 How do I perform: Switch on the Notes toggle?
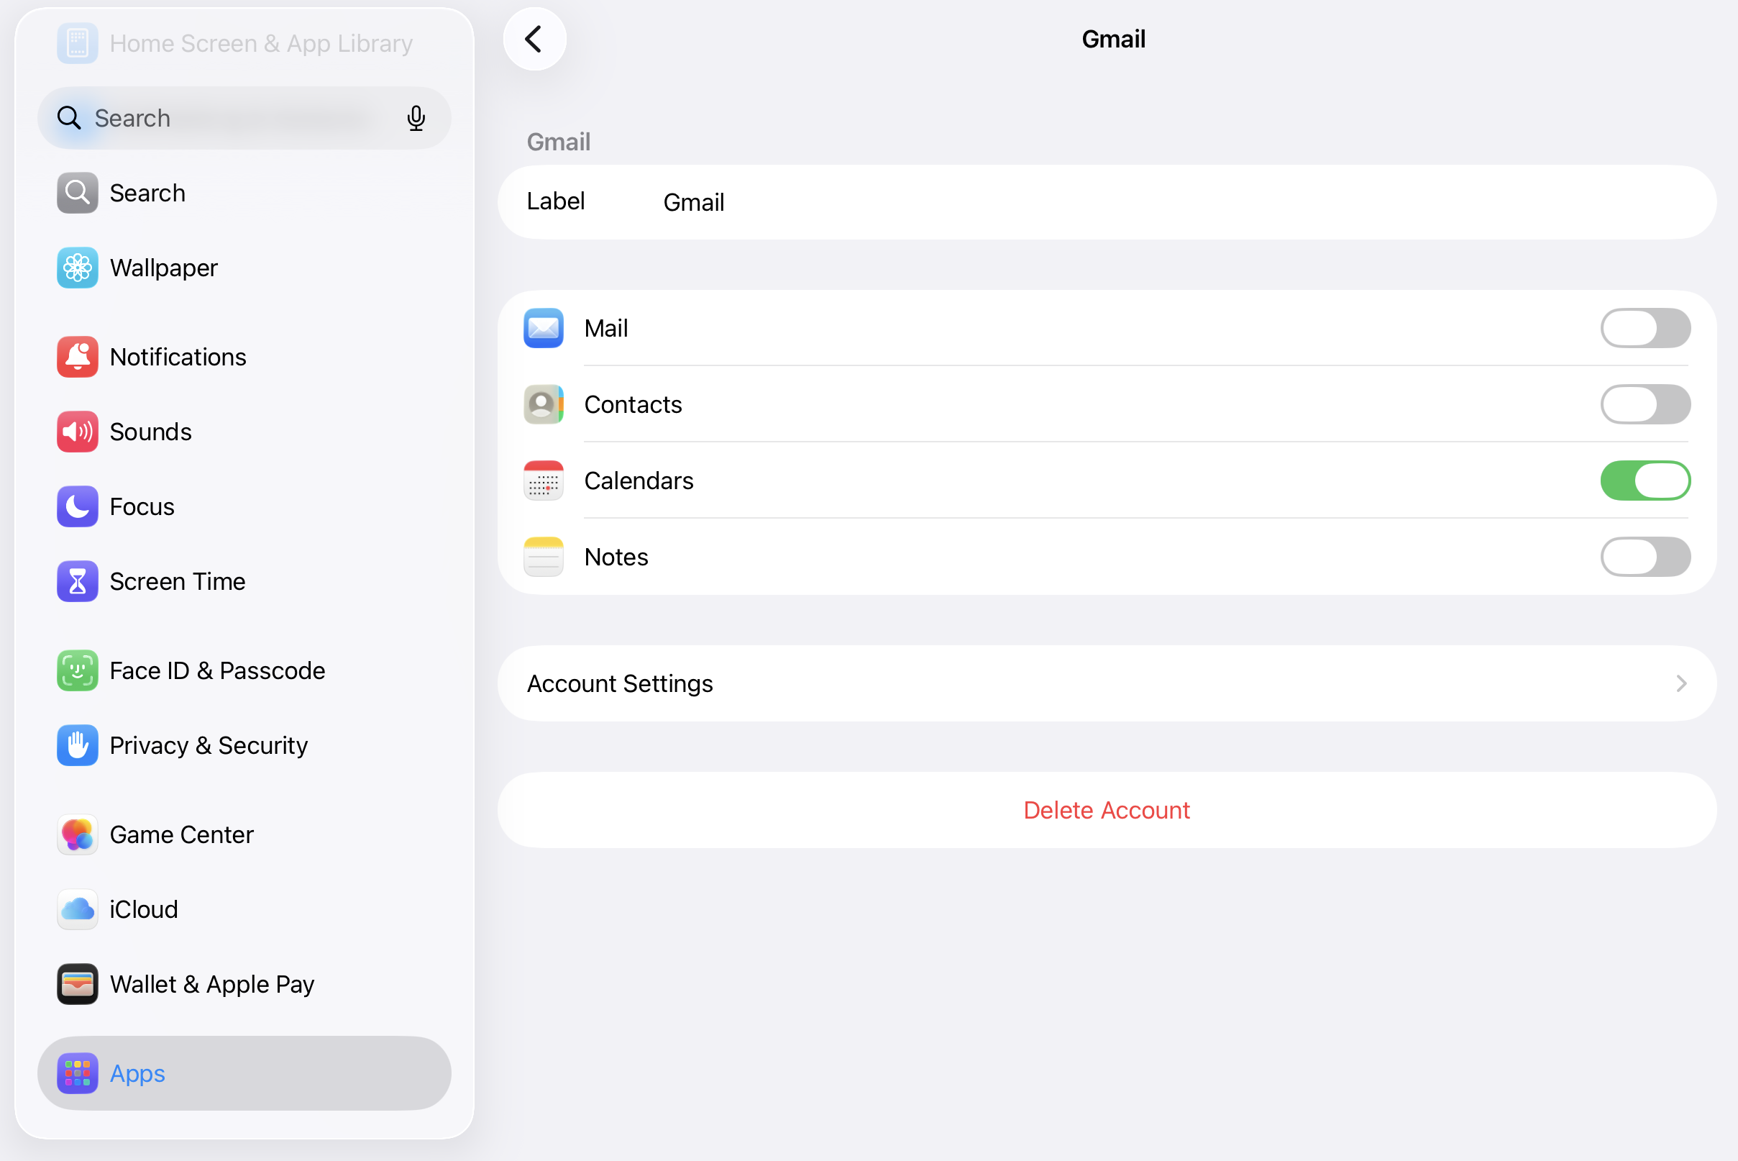(1646, 557)
